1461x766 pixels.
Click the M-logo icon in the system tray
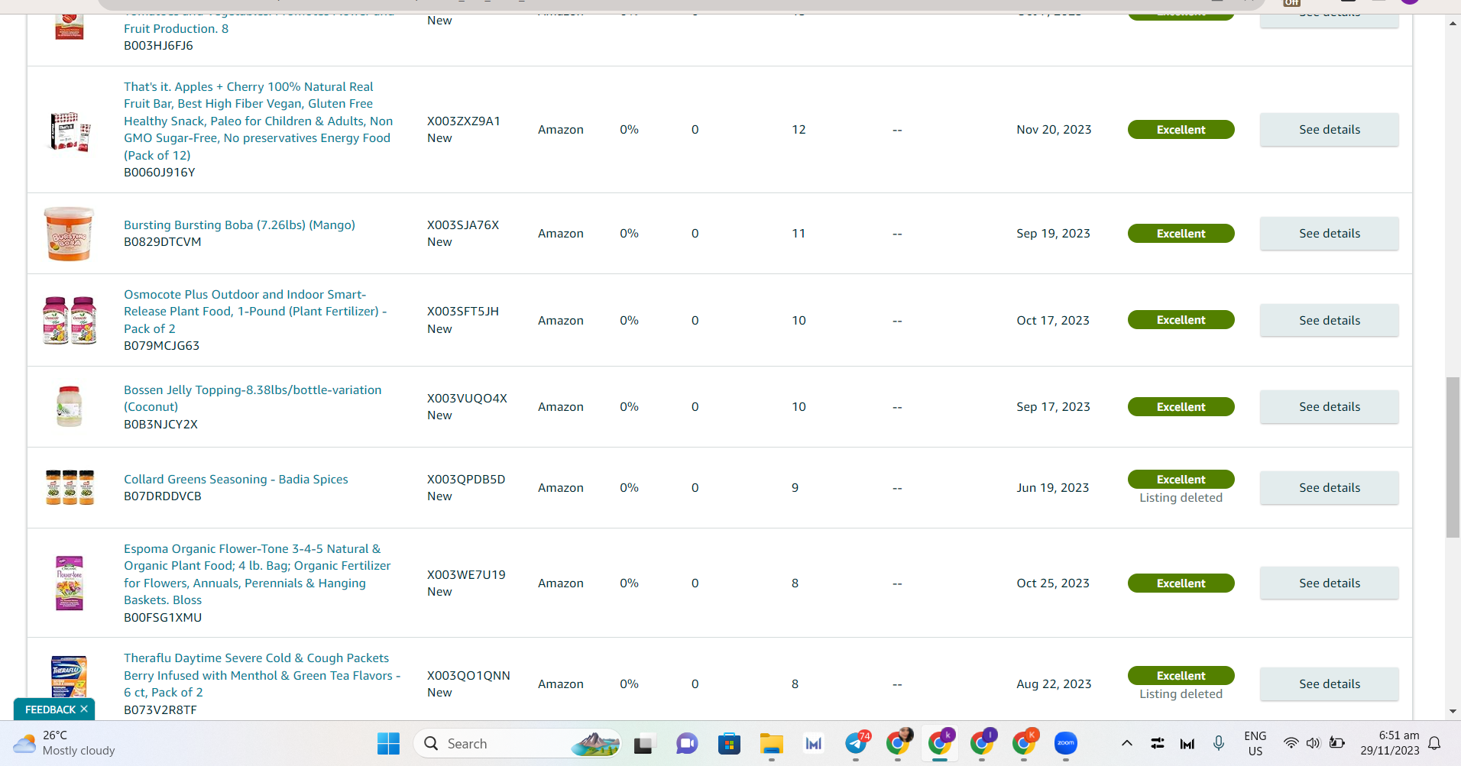[x=1187, y=743]
